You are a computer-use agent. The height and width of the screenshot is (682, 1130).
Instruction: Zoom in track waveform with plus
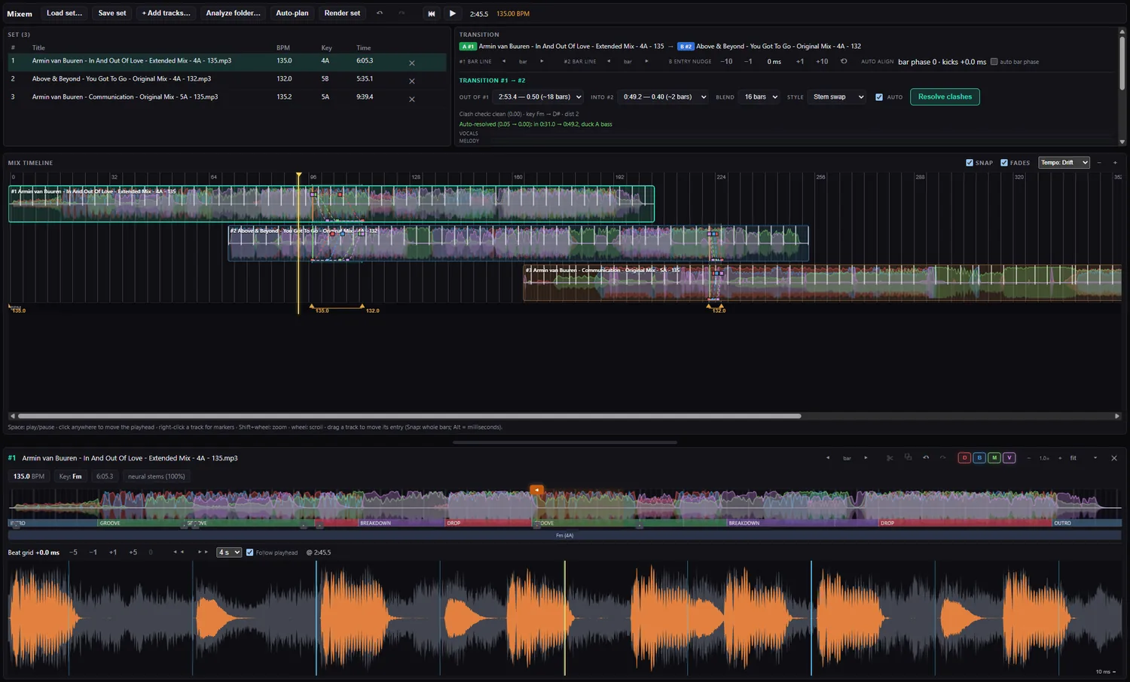coord(1060,458)
